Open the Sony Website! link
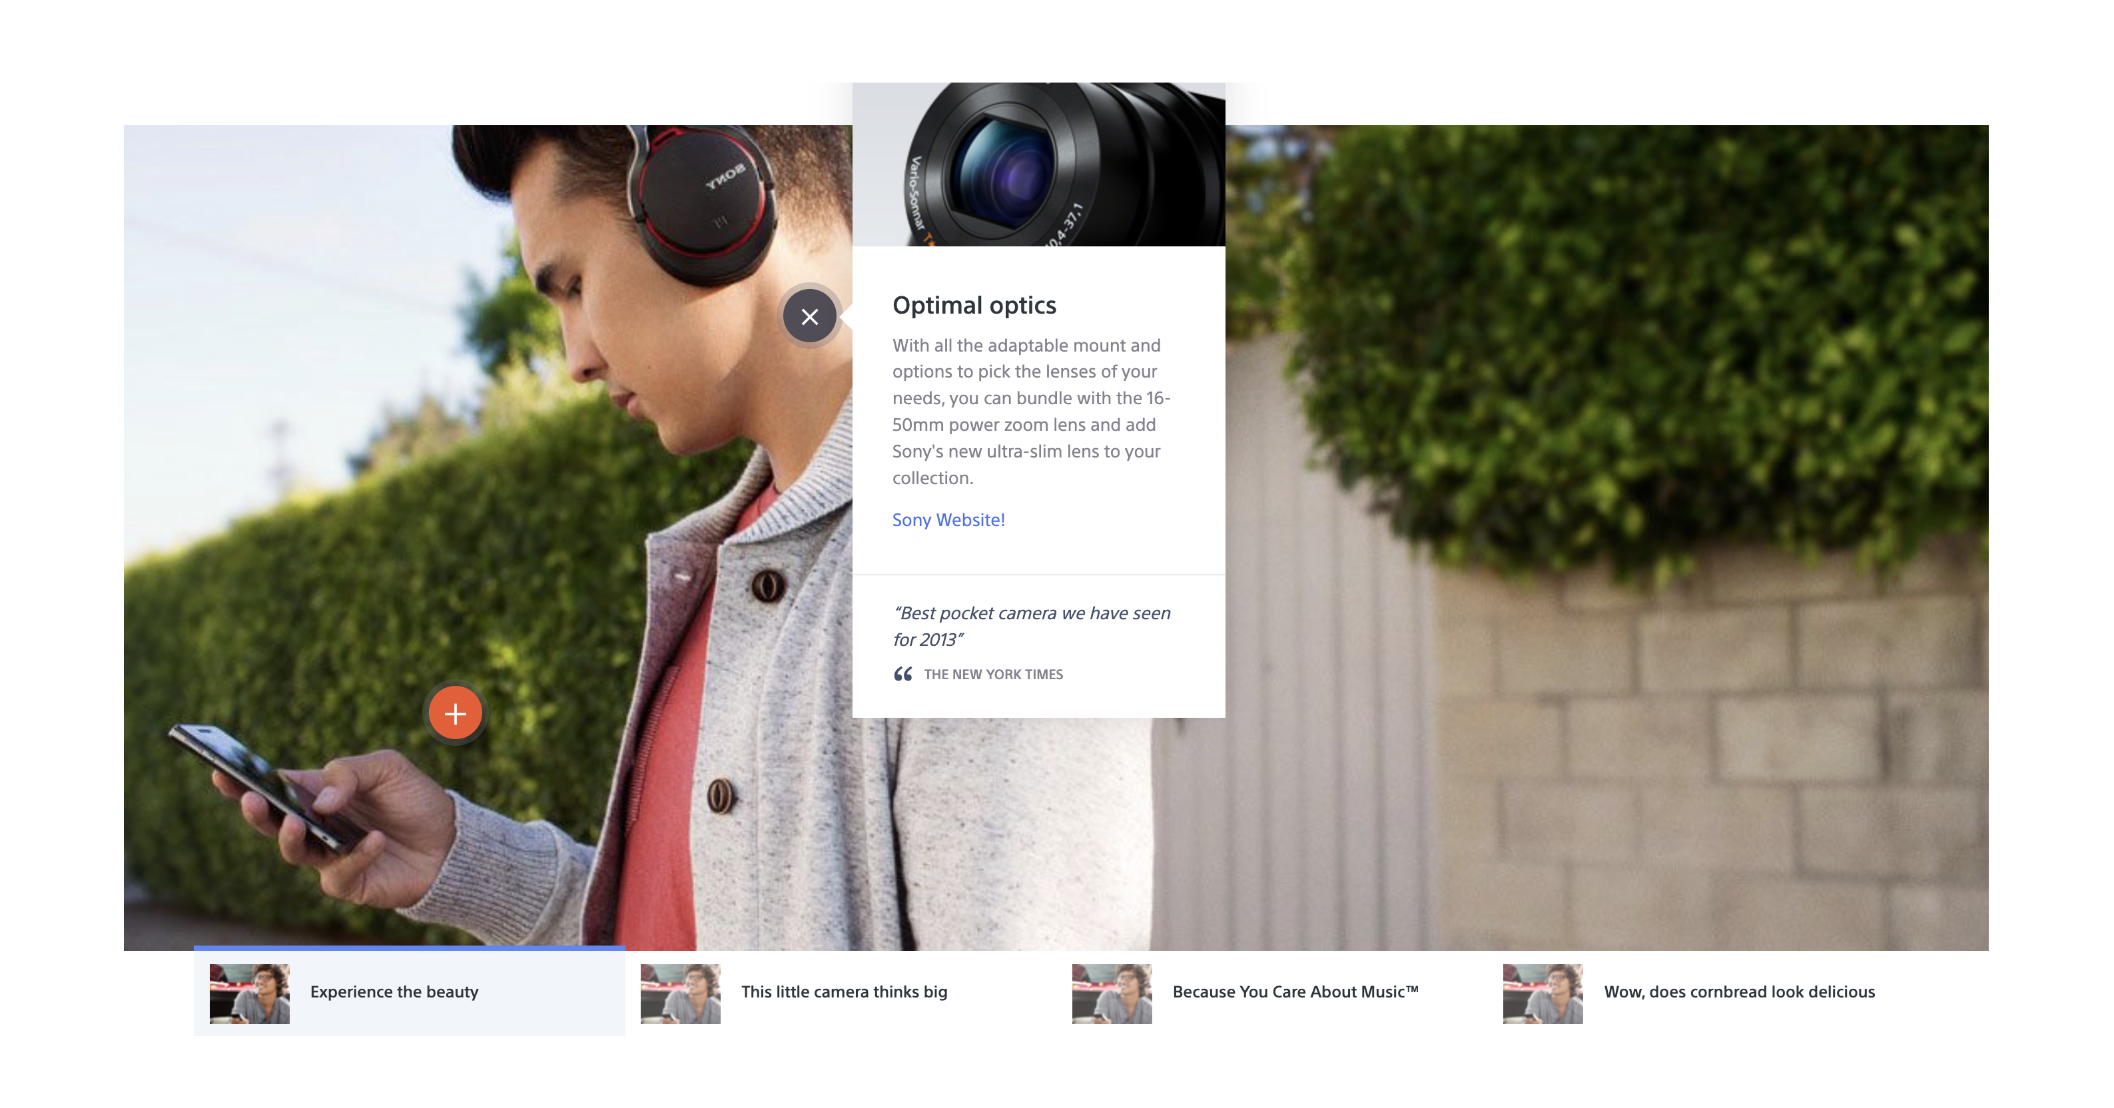Viewport: 2114px width, 1108px height. coord(948,519)
